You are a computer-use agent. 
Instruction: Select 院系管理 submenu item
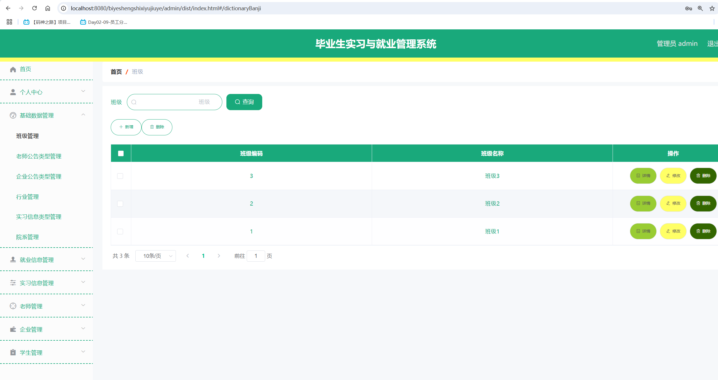click(28, 237)
